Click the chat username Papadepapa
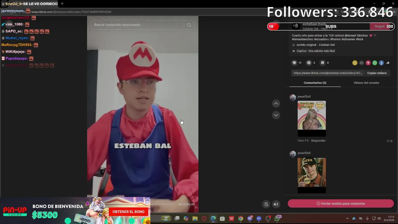This screenshot has height=224, width=398. coord(16,58)
